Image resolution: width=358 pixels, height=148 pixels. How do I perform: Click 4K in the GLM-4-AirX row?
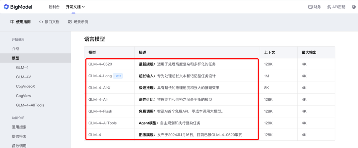click(304, 87)
